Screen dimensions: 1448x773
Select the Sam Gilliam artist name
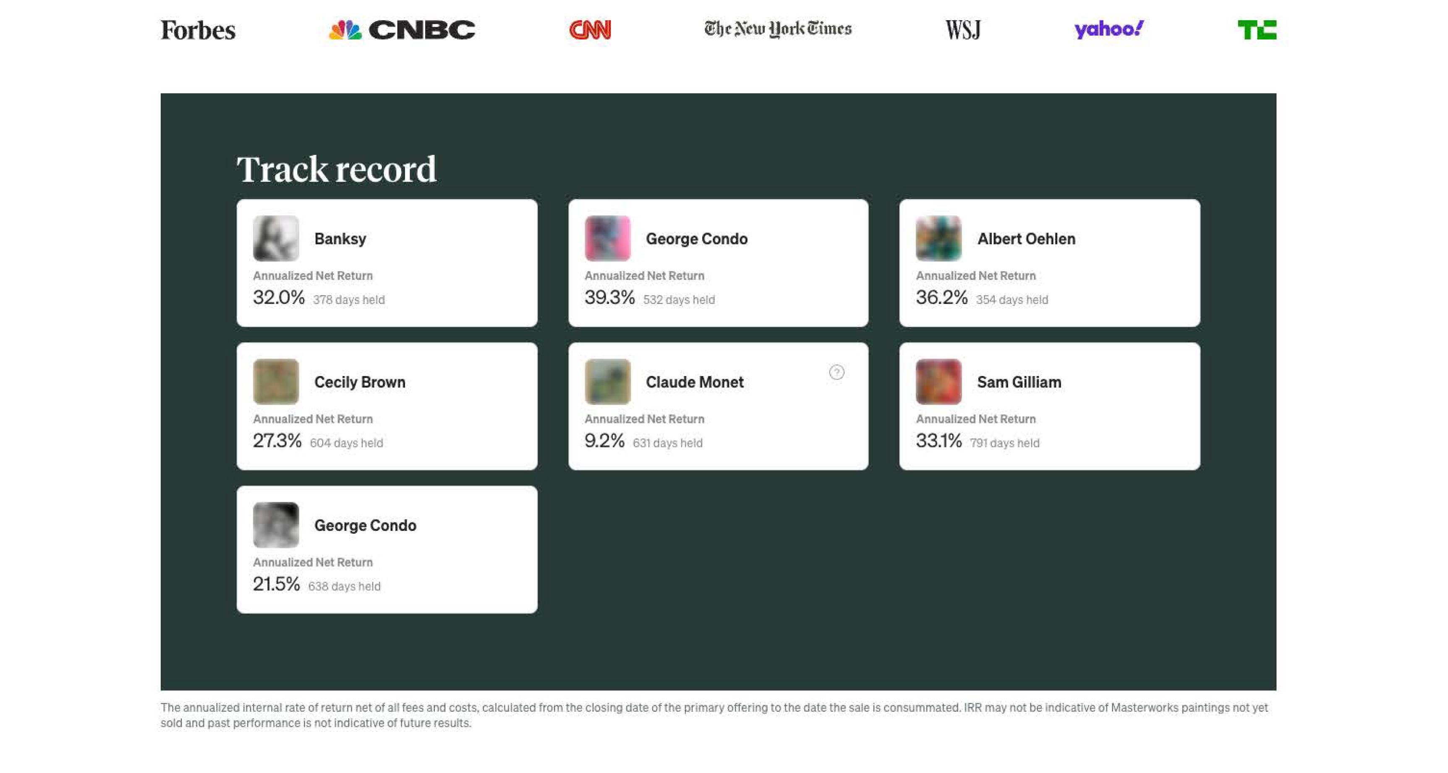1019,382
